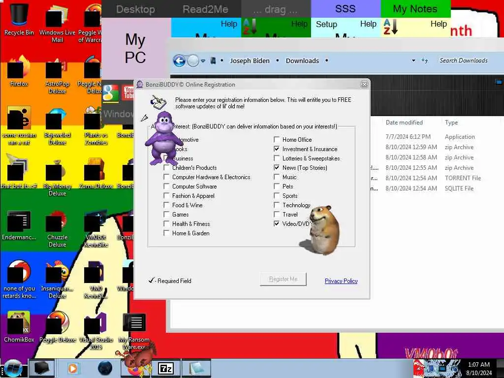Check the Food & Wine checkbox

pos(166,205)
